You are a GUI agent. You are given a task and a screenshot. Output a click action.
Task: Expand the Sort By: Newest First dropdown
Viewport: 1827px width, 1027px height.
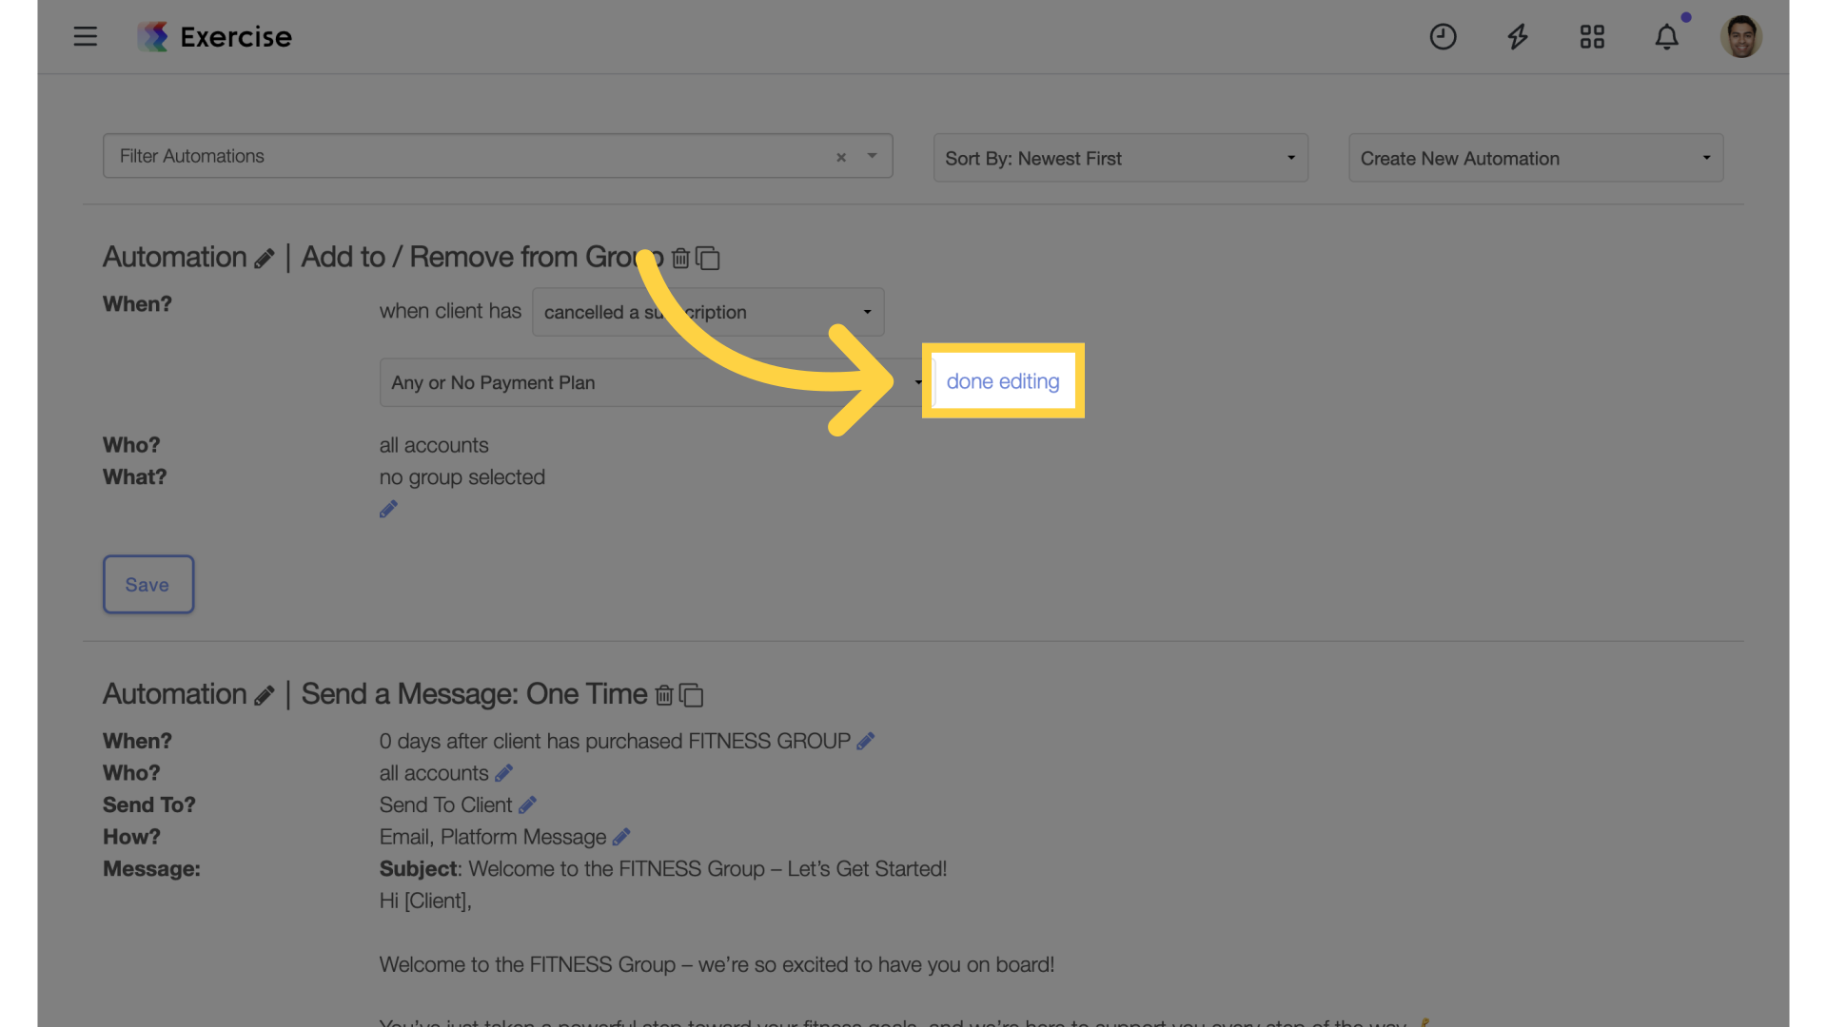pyautogui.click(x=1121, y=158)
